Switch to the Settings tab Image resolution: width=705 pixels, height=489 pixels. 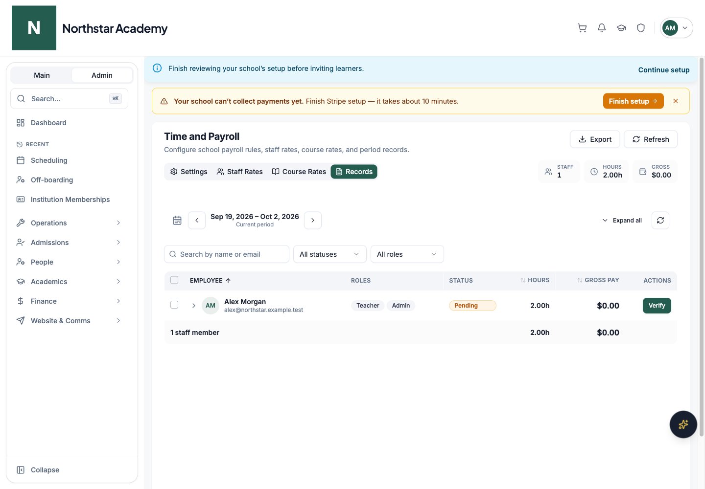tap(189, 172)
